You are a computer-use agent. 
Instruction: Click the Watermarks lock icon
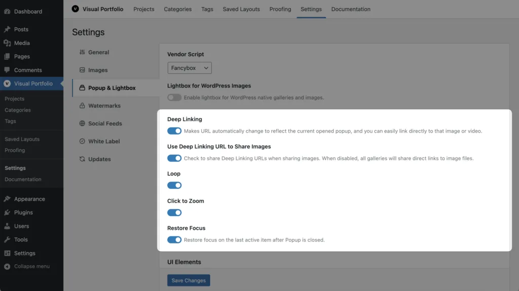click(x=82, y=105)
